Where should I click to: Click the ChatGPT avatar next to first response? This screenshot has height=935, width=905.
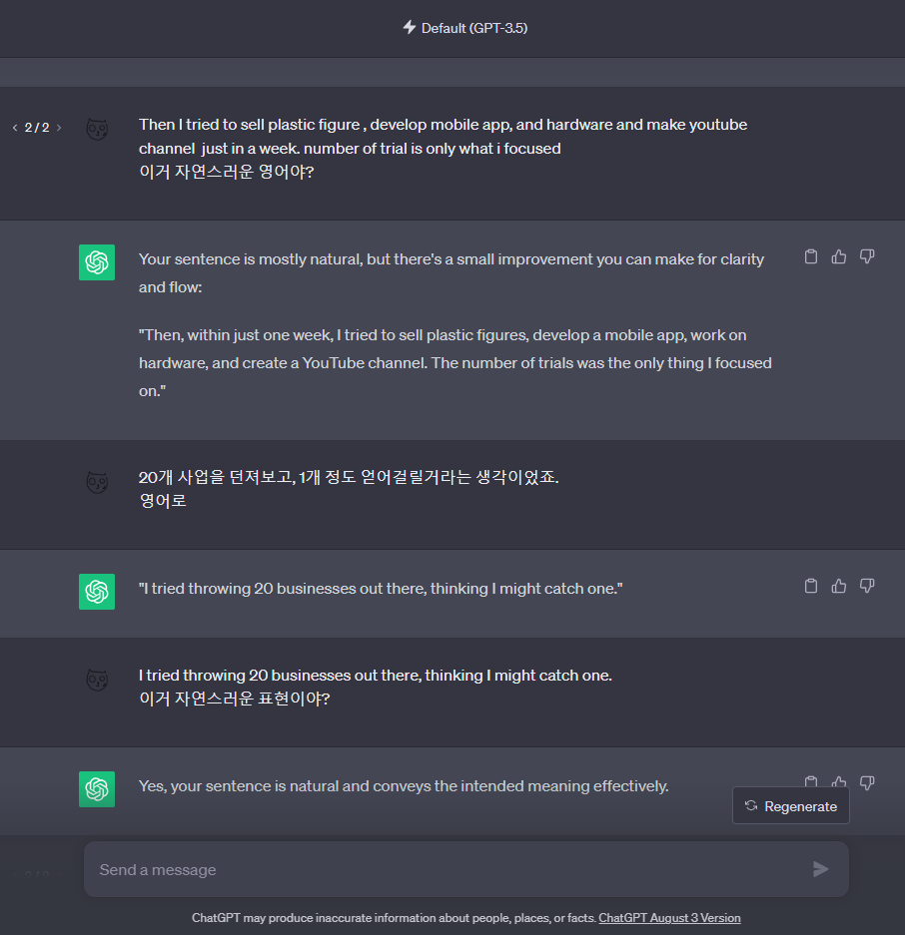click(97, 262)
